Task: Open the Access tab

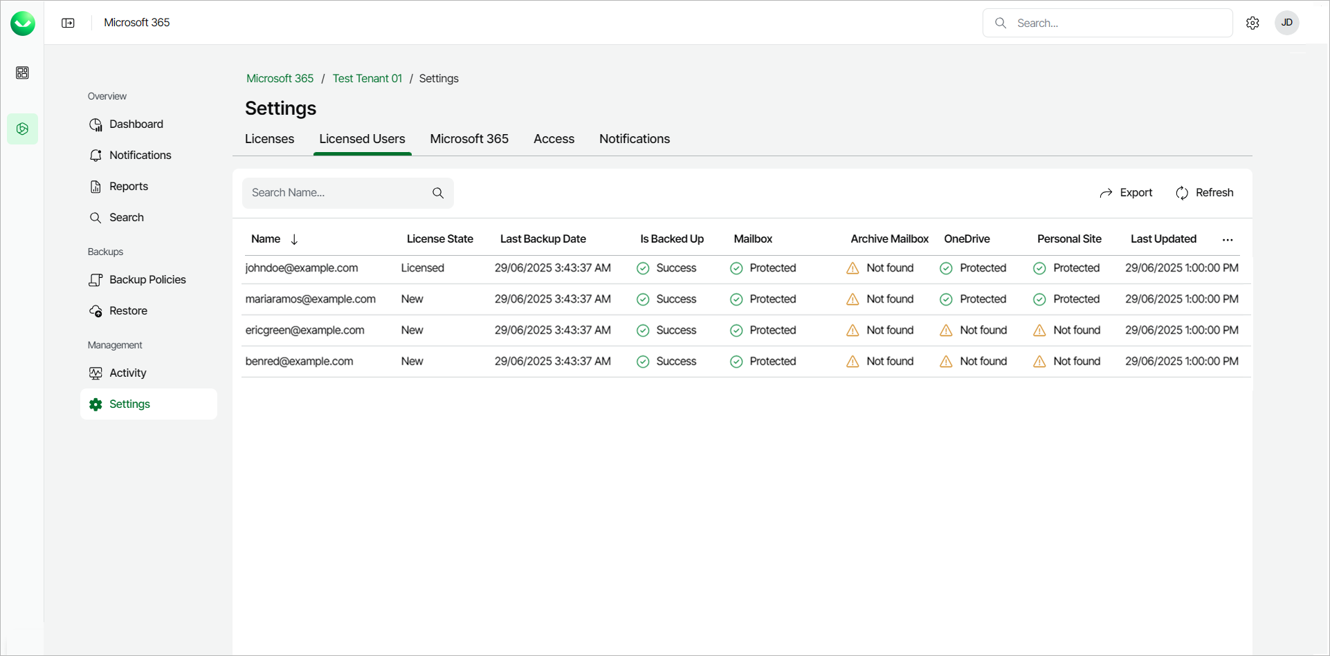Action: 554,139
